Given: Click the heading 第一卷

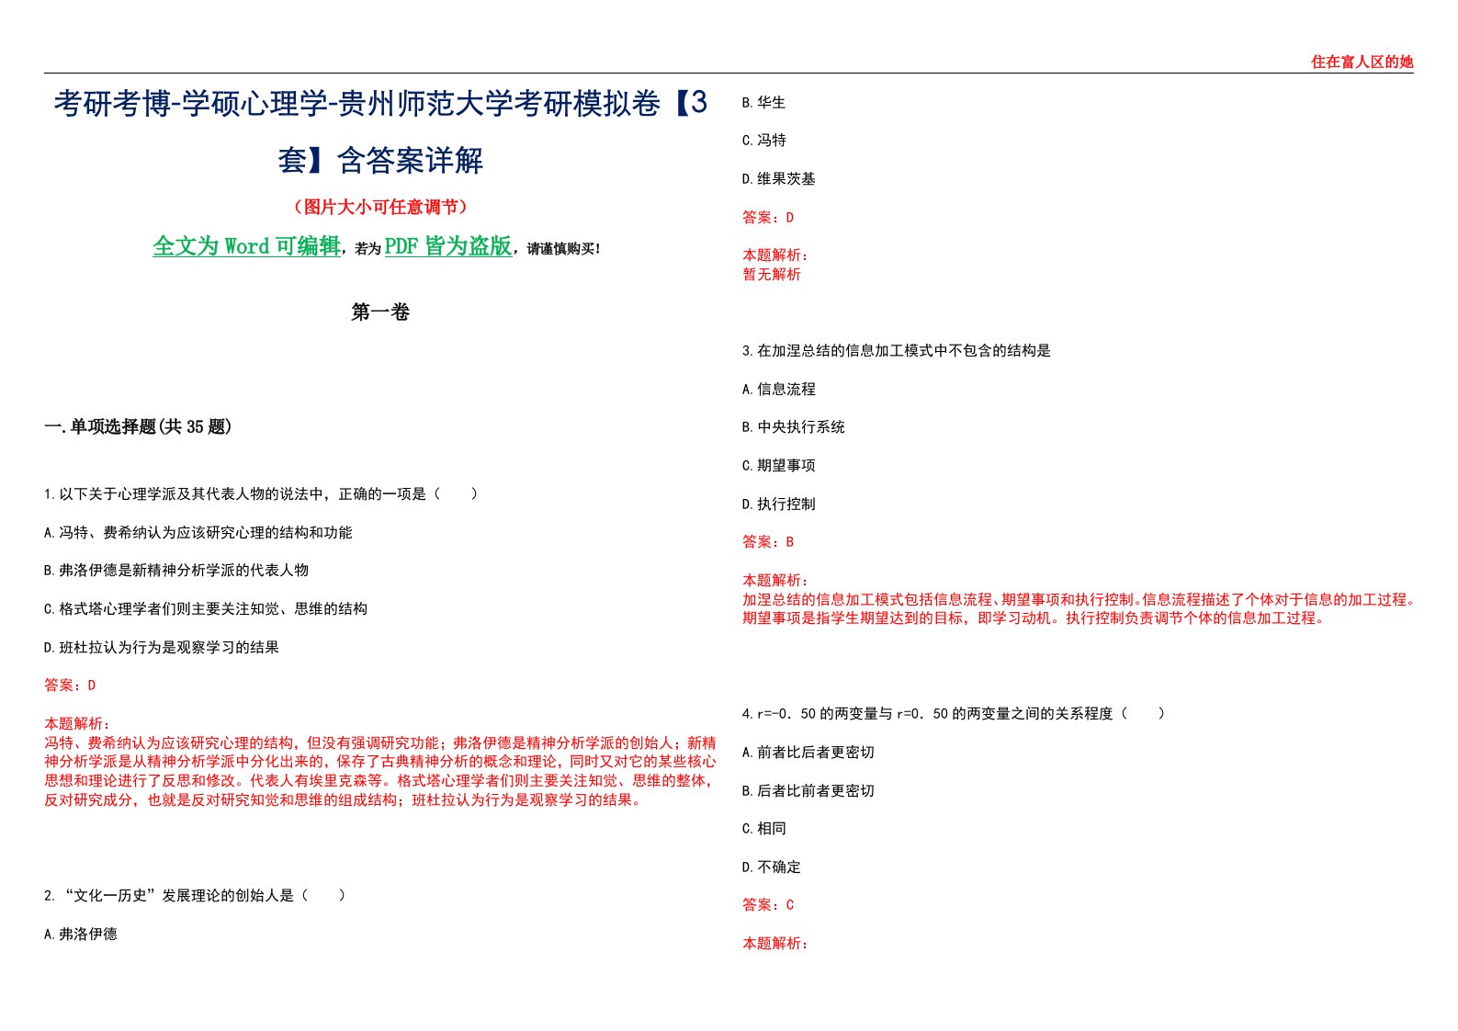Looking at the screenshot, I should pos(380,312).
